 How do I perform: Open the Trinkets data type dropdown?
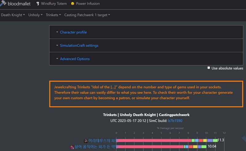53,15
